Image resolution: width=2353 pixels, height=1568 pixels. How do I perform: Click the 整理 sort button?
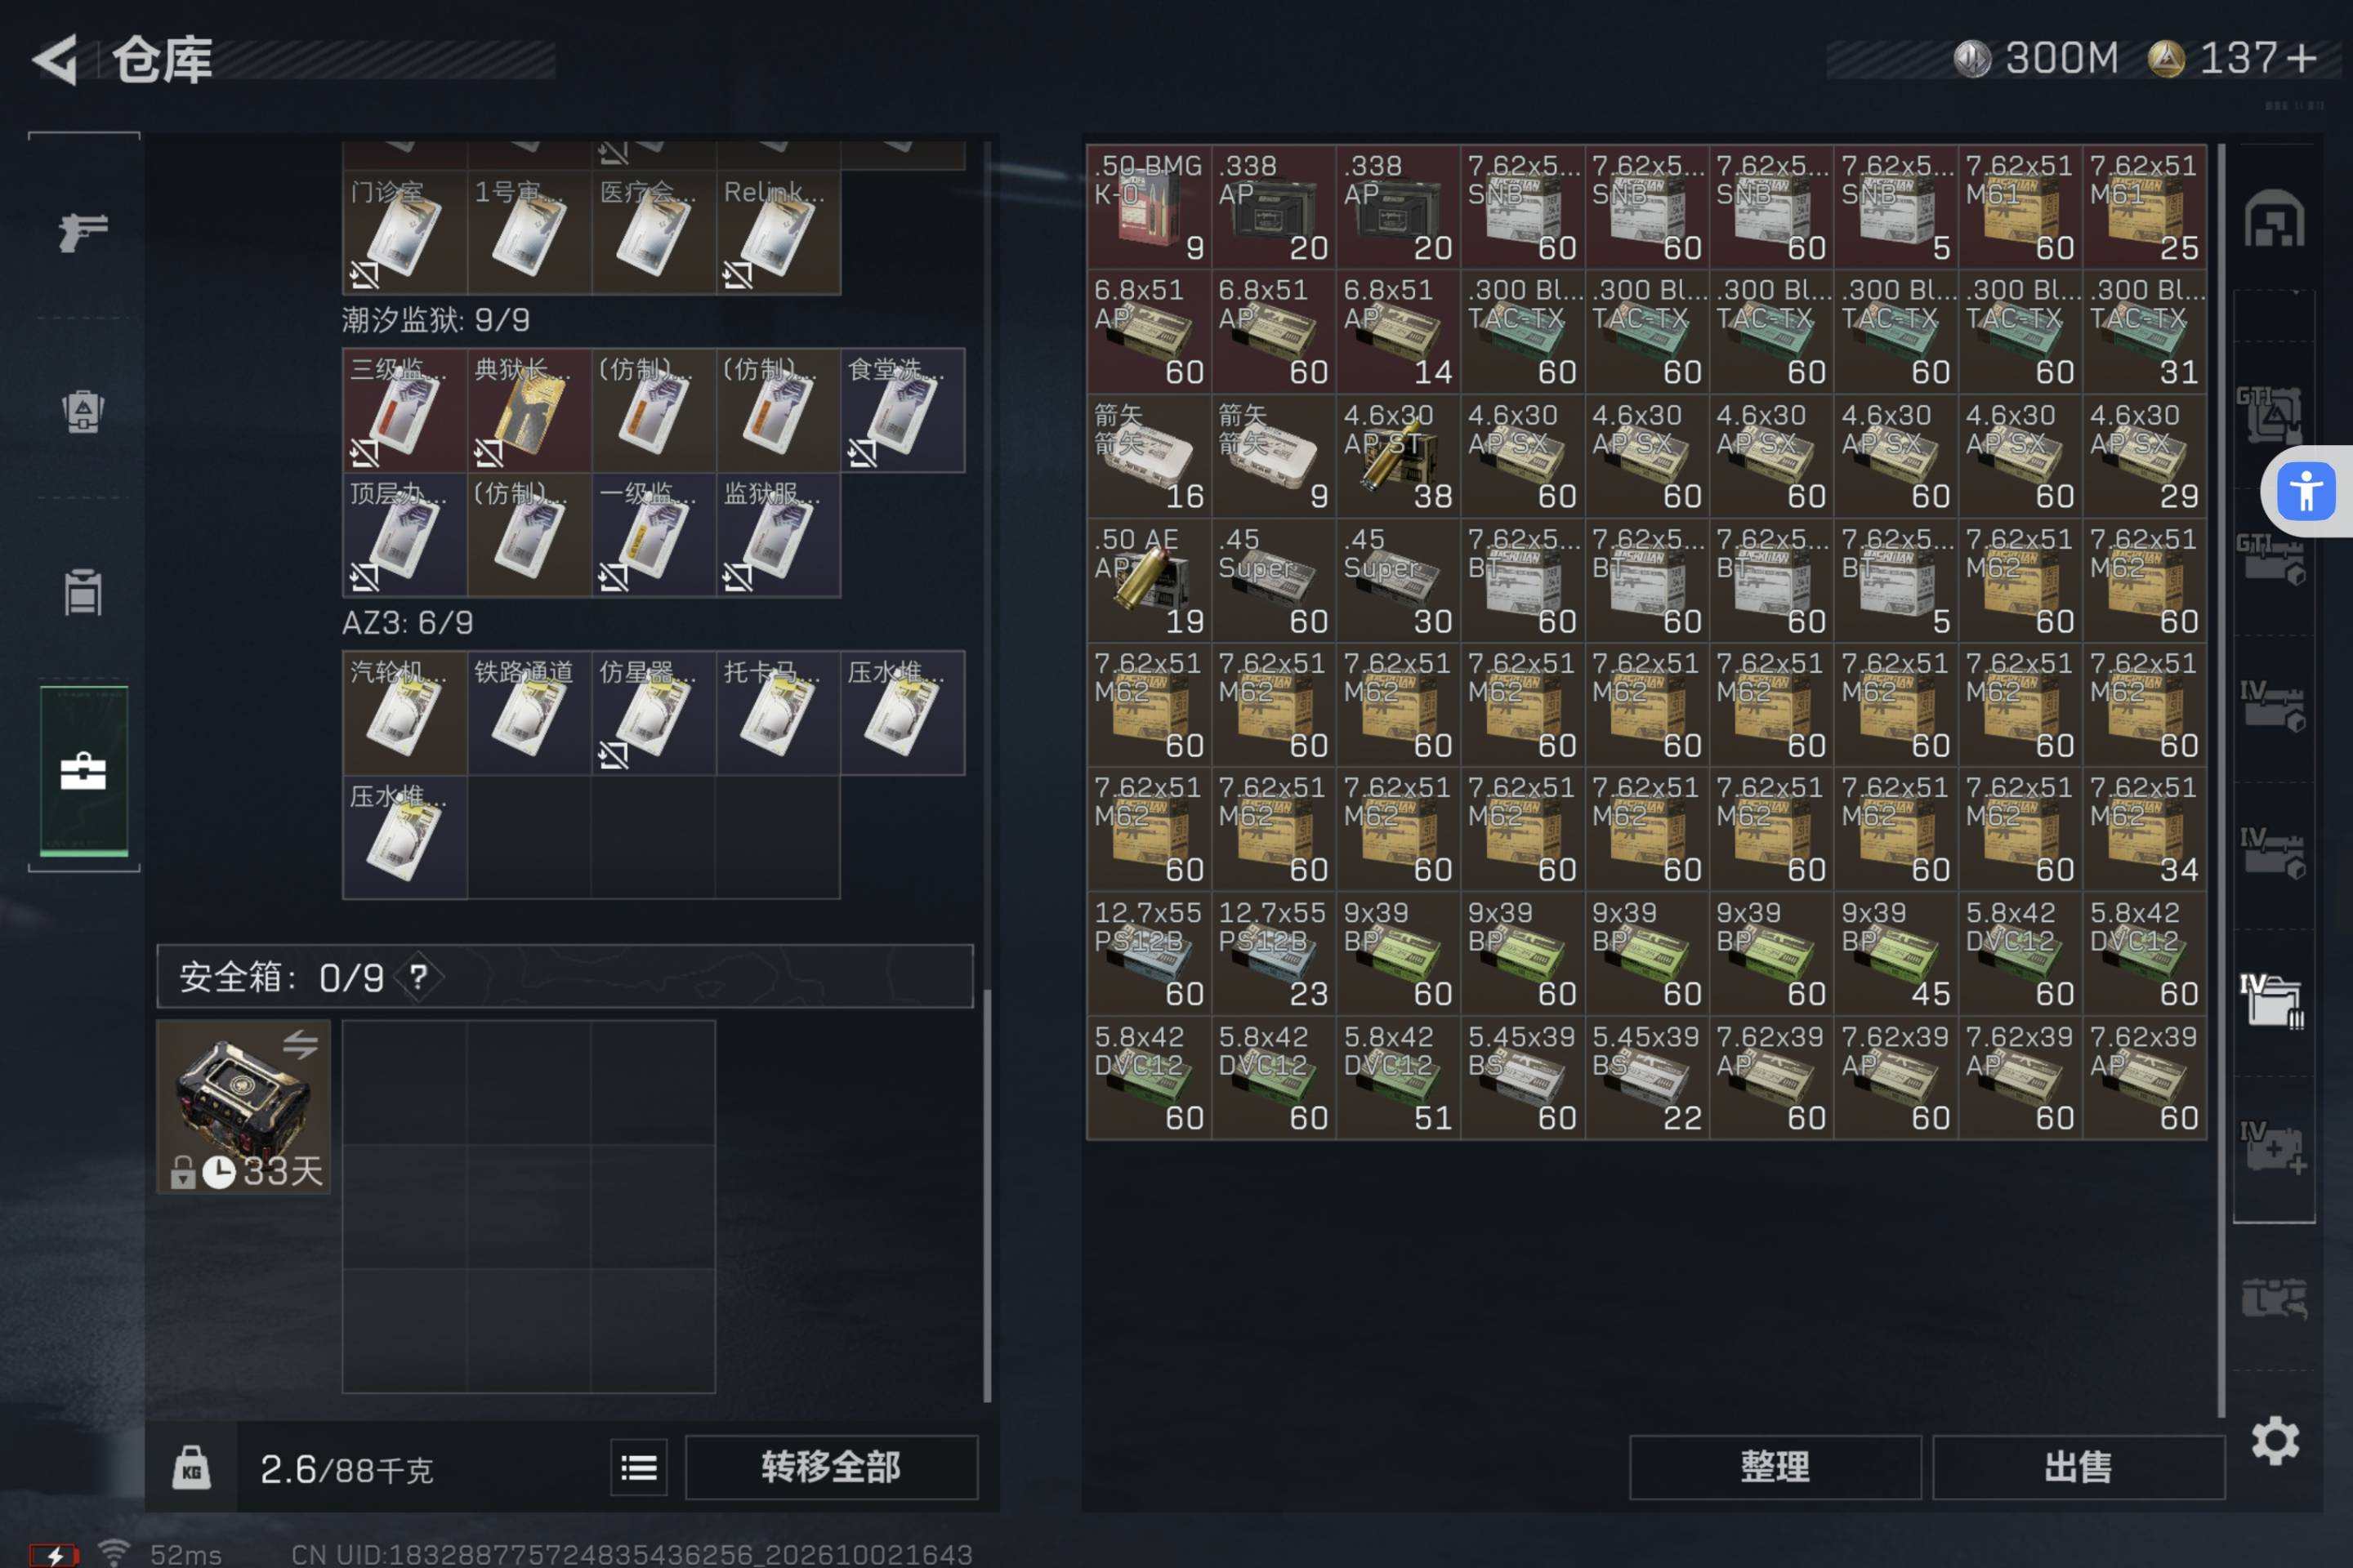1775,1467
